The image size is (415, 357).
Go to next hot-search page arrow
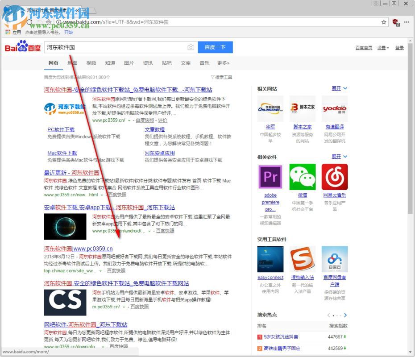click(x=345, y=315)
